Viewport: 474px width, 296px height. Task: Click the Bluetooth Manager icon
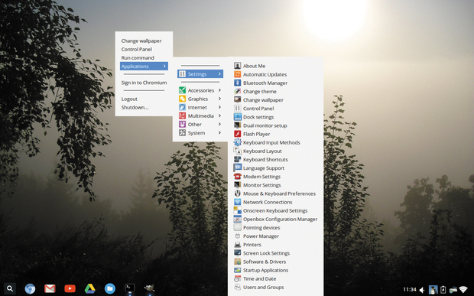[x=237, y=83]
